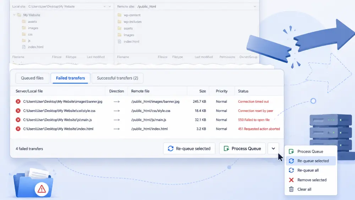
Task: Click the Re-queue selected button
Action: click(x=189, y=148)
